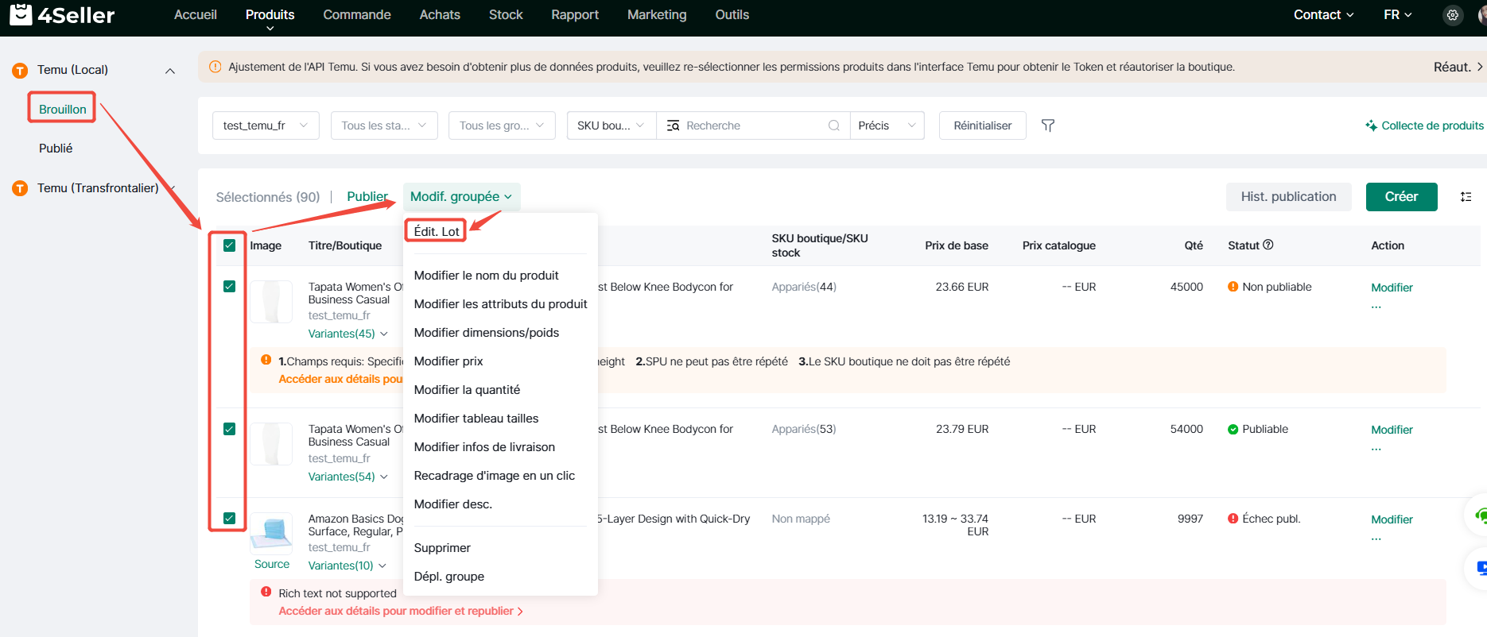Click the Publier link
Screen dimensions: 1487x637
click(367, 197)
